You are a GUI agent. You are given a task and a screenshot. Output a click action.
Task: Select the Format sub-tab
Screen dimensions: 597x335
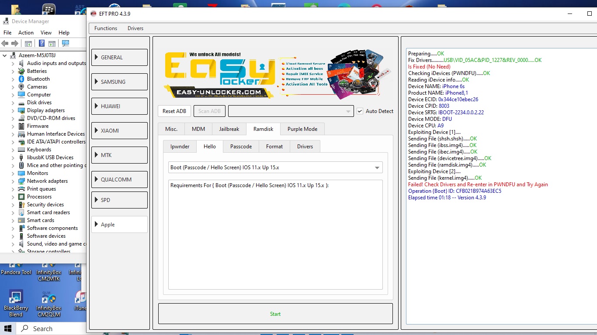(274, 147)
